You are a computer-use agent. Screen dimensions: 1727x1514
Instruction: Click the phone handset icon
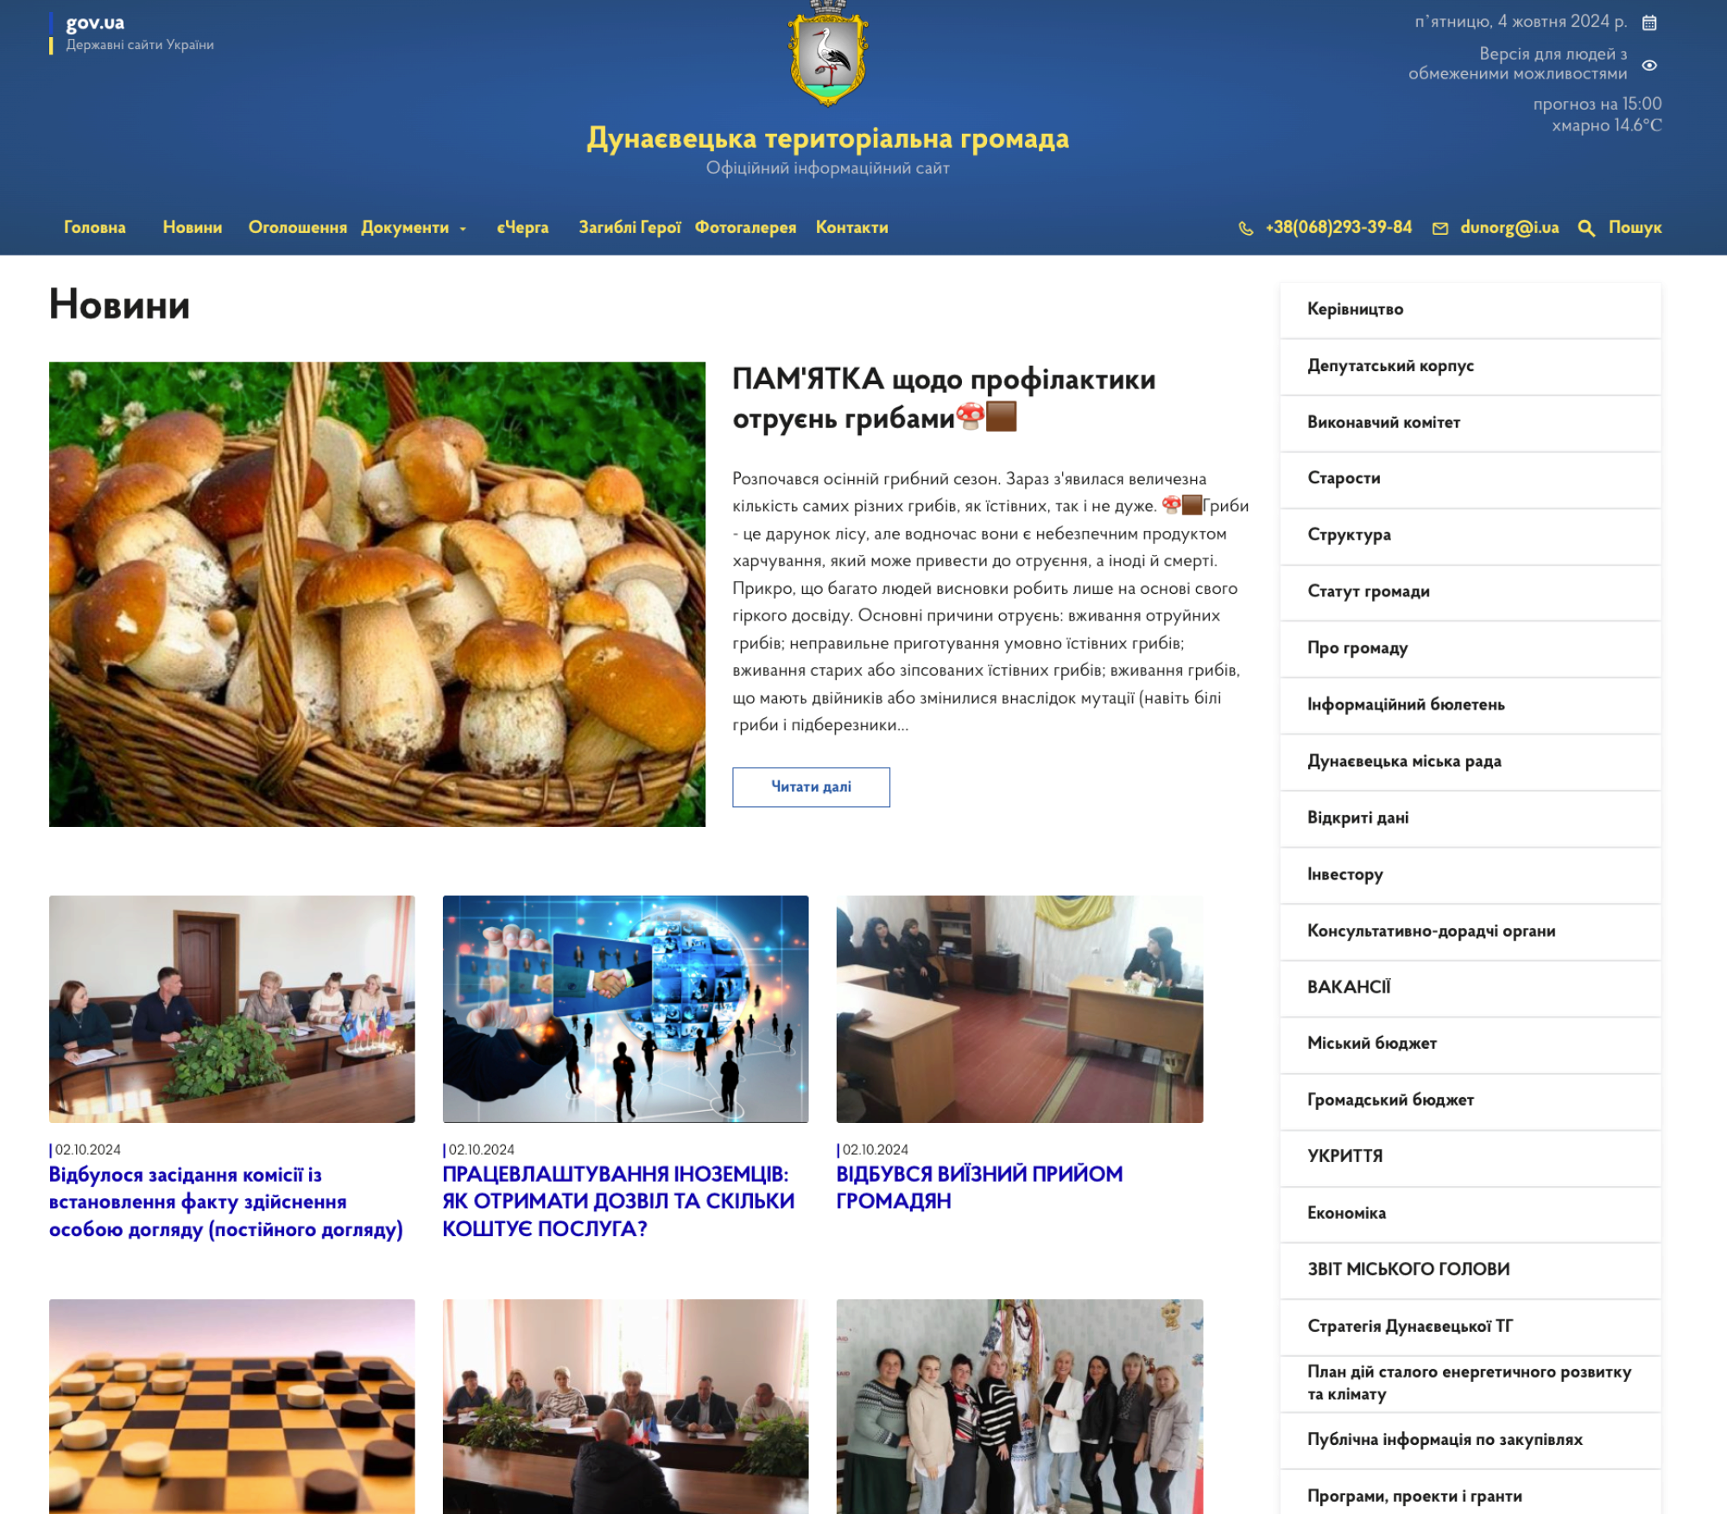(x=1245, y=228)
